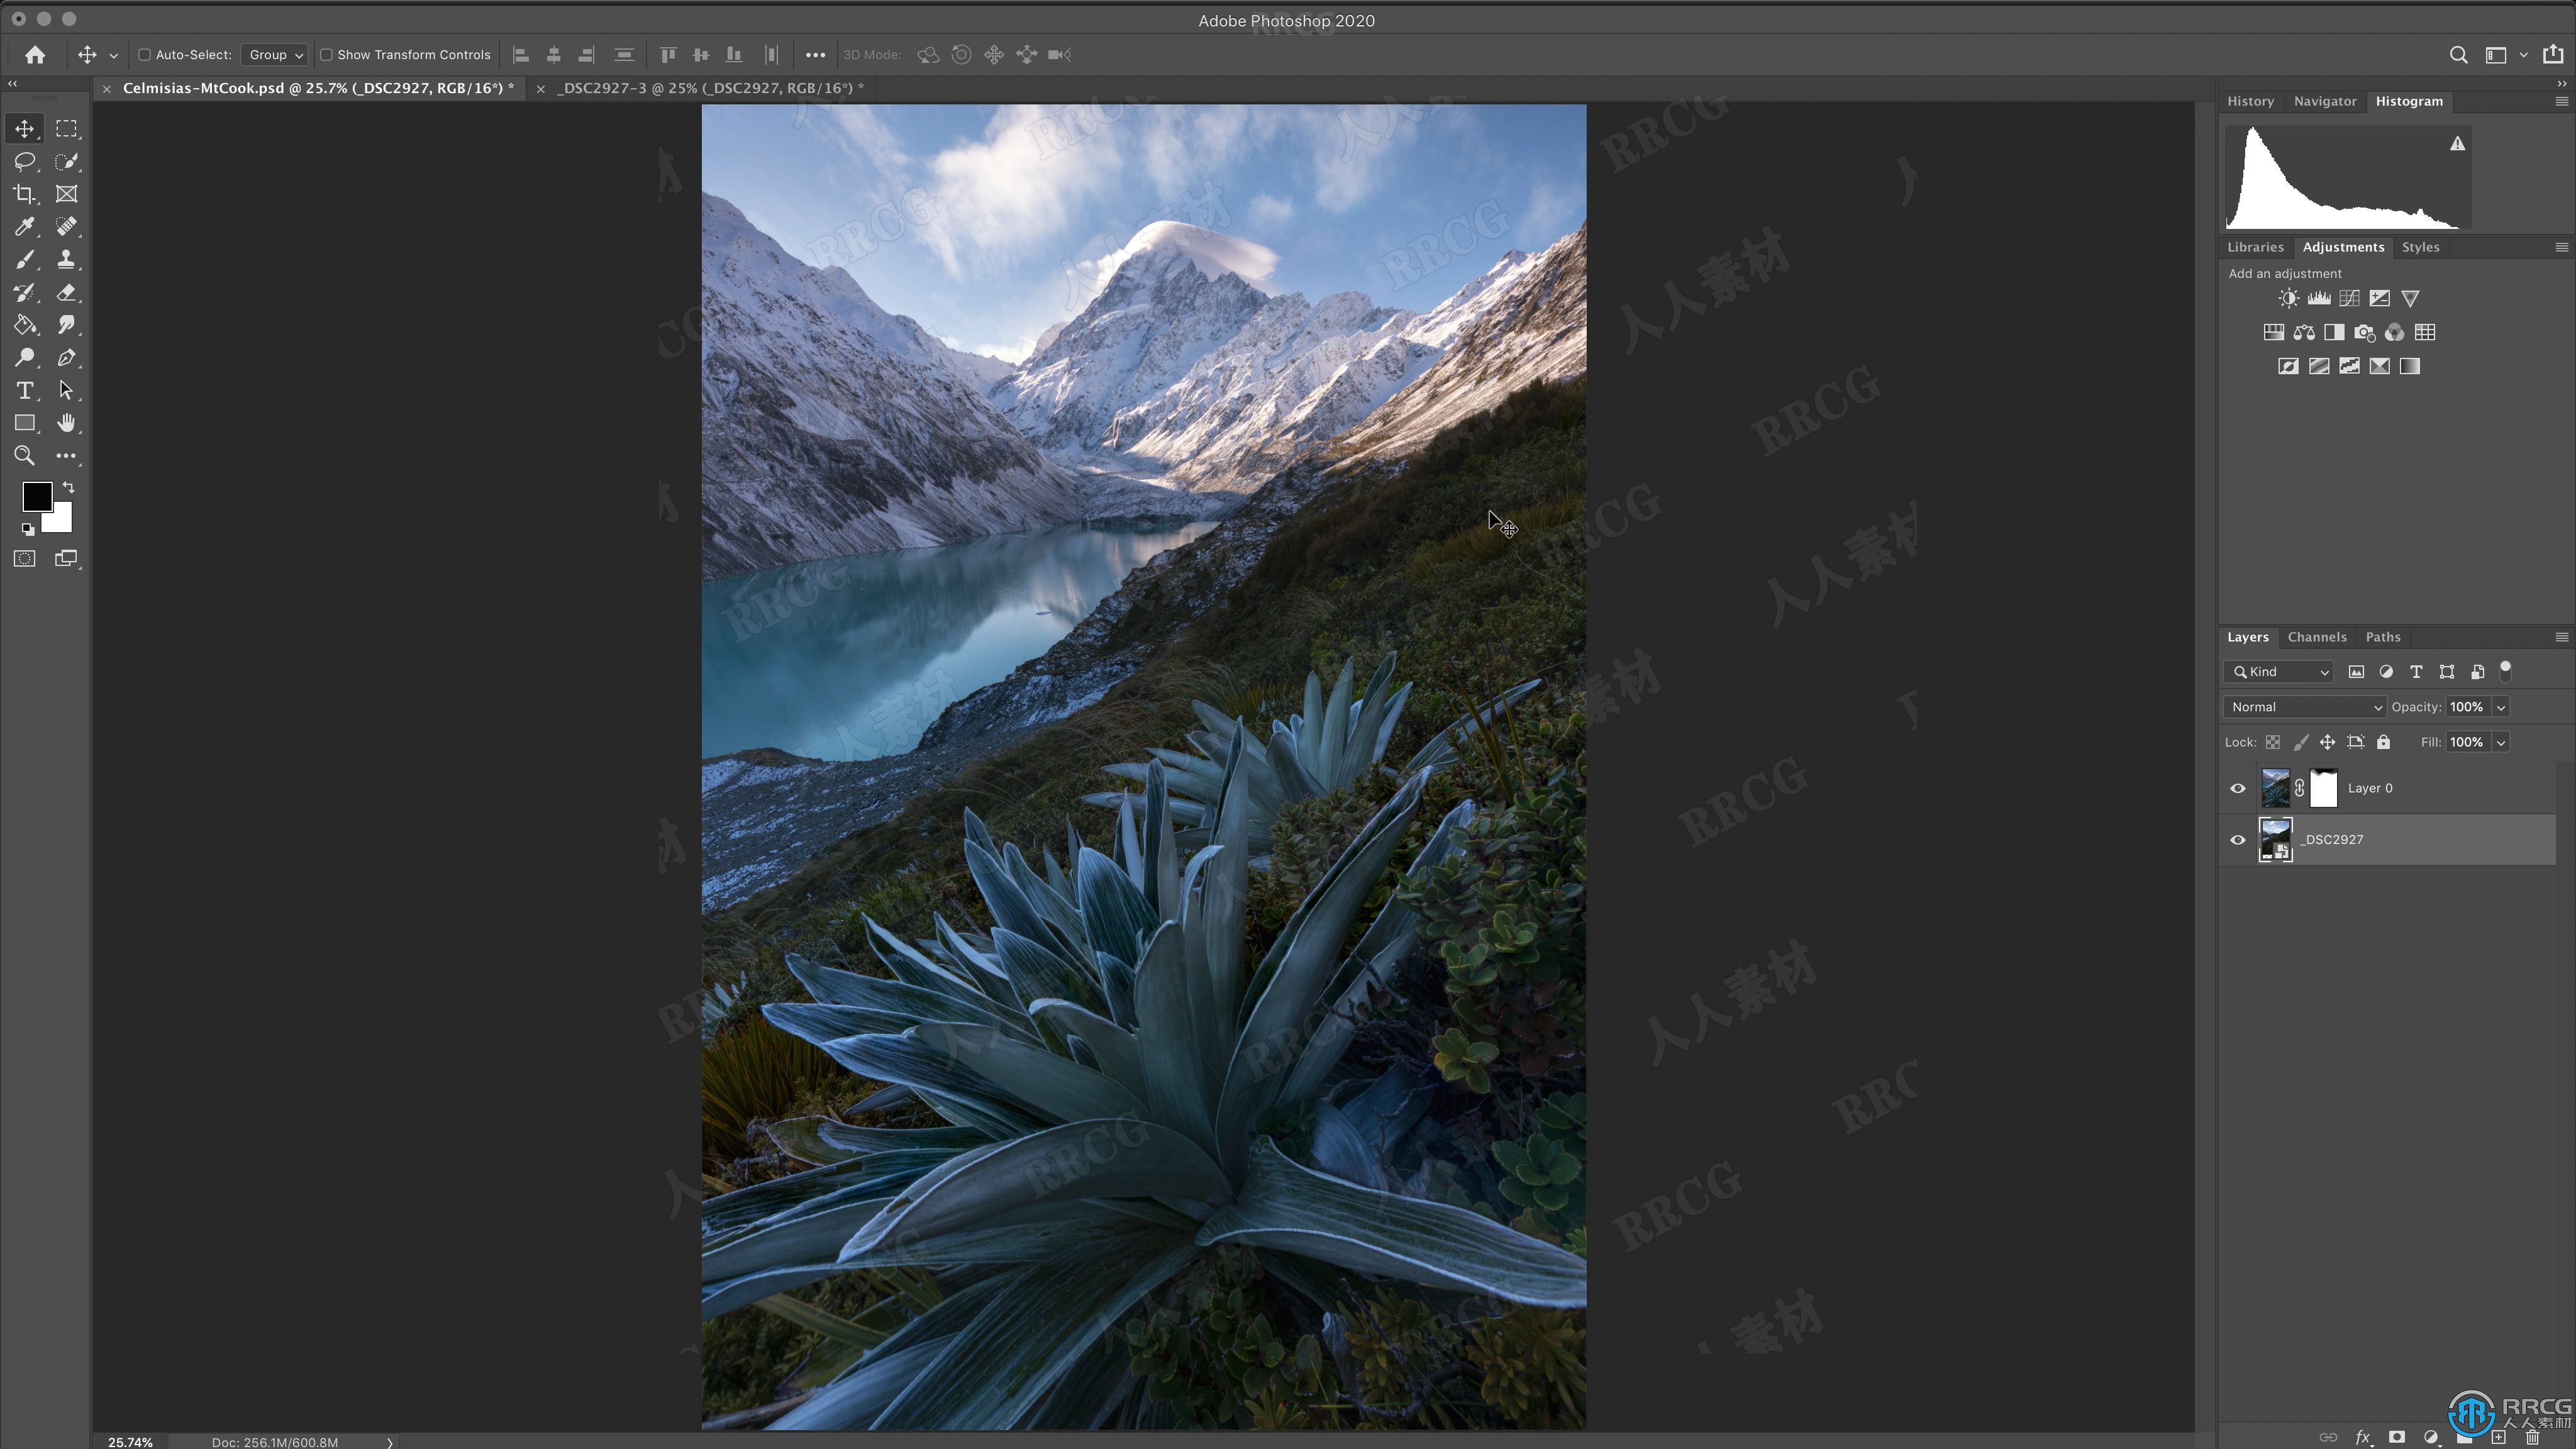Click the Gradient tool icon
Screen dimensions: 2576x1449
[25, 324]
